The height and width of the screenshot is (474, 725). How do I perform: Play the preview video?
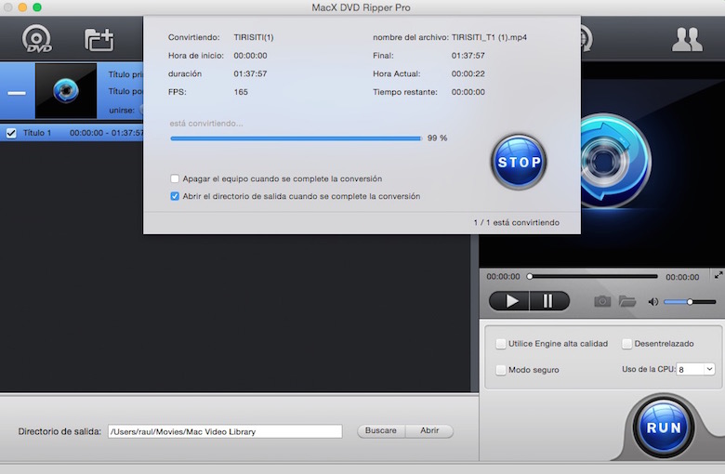[x=509, y=301]
